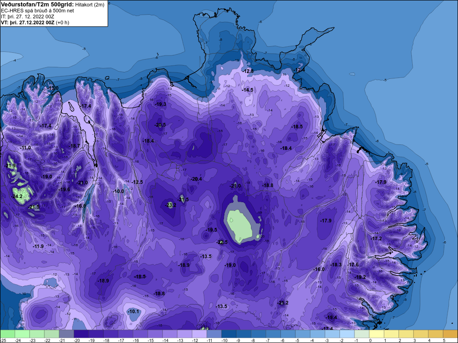Select the -11.9 temperature value
The width and height of the screenshot is (458, 343).
coord(38,247)
